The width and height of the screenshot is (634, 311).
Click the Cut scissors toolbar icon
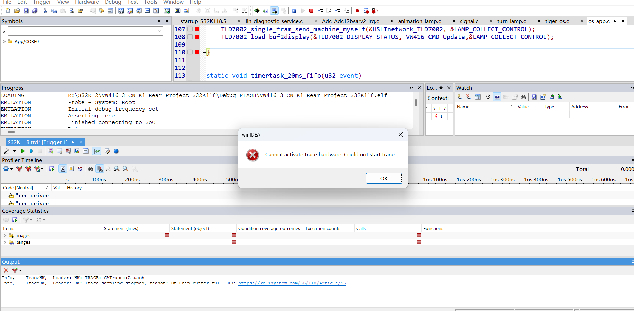45,11
